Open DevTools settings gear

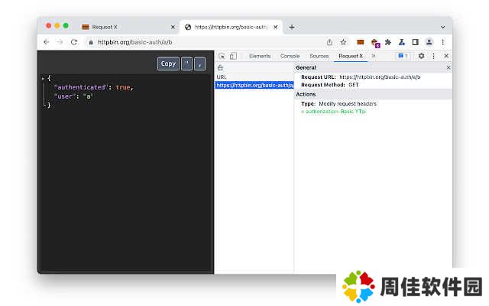pyautogui.click(x=421, y=56)
